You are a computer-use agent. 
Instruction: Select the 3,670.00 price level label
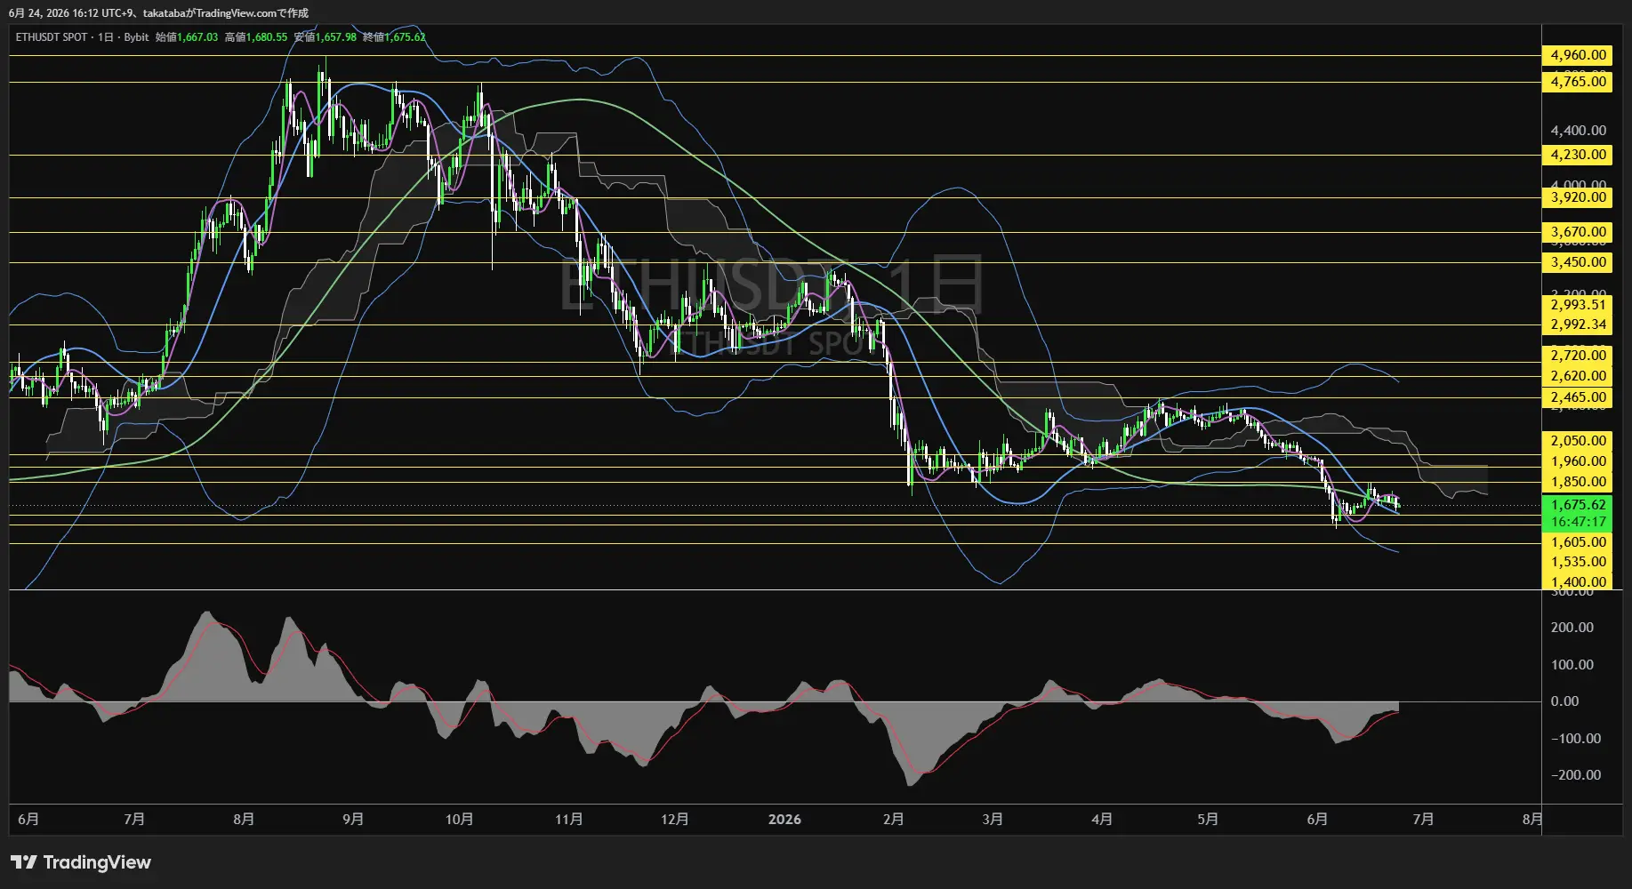tap(1579, 232)
